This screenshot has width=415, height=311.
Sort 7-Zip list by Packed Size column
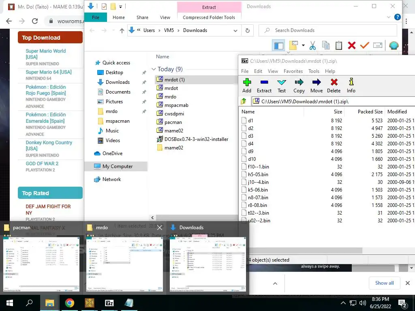(x=370, y=112)
